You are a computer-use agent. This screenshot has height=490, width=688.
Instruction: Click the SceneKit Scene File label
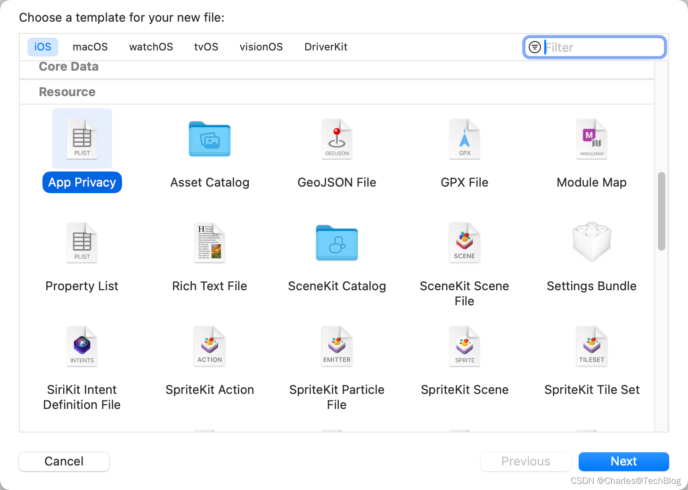pos(465,294)
